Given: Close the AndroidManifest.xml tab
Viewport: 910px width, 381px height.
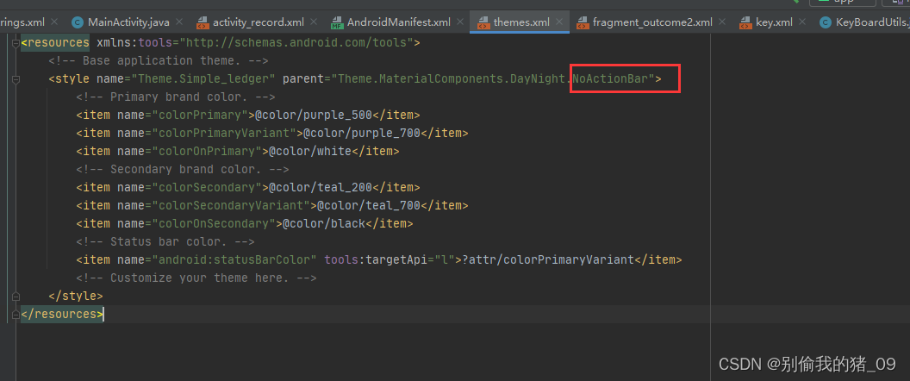Looking at the screenshot, I should point(459,22).
